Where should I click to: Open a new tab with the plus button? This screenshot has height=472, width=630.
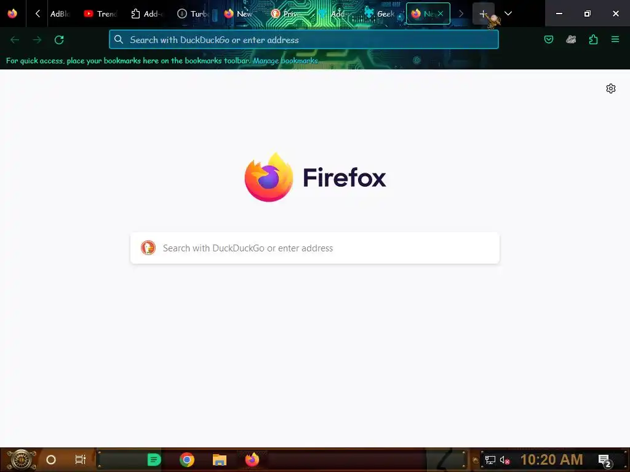(x=484, y=14)
